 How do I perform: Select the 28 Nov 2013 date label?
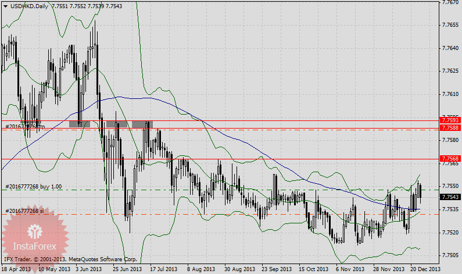389,269
